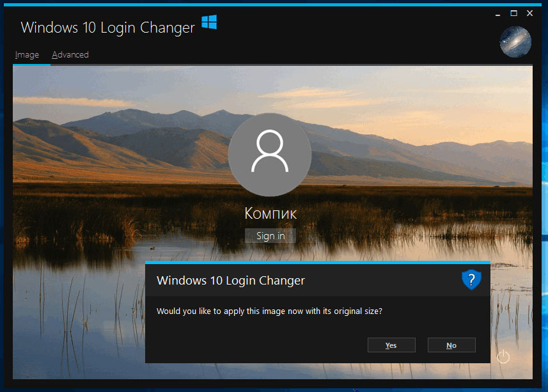Click the dialog question about original size
Viewport: 548px width, 392px height.
click(x=269, y=311)
